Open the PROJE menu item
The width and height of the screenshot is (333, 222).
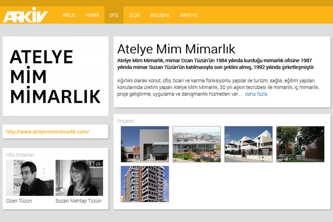point(69,15)
